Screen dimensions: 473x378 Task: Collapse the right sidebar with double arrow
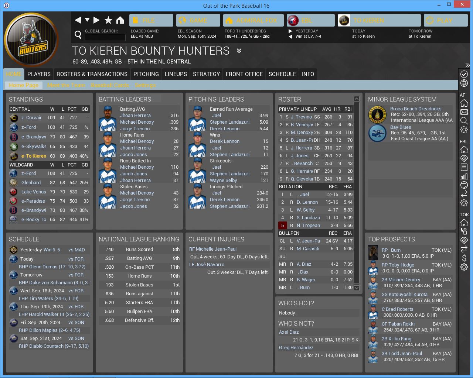(467, 65)
